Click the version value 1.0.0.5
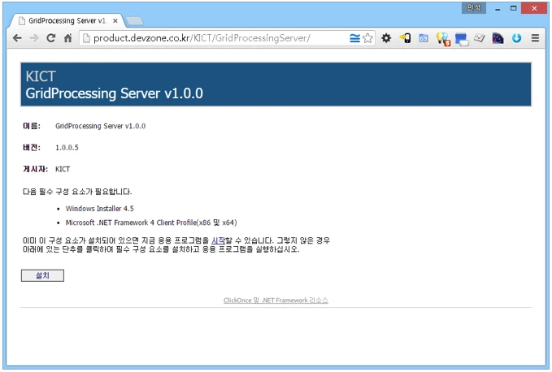The height and width of the screenshot is (372, 552). tap(67, 147)
